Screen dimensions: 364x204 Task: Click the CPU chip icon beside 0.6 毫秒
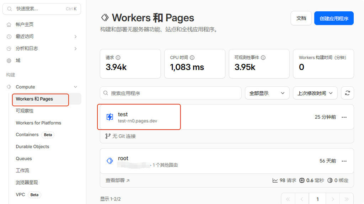301,180
